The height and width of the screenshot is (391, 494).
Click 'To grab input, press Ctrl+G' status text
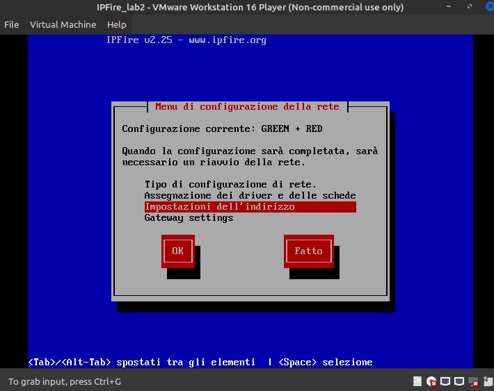click(x=65, y=381)
